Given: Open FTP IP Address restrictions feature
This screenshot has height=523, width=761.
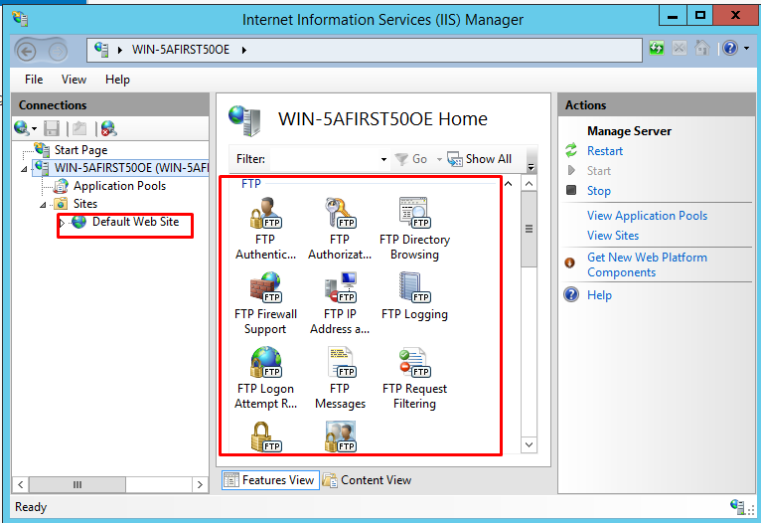Looking at the screenshot, I should (x=340, y=303).
